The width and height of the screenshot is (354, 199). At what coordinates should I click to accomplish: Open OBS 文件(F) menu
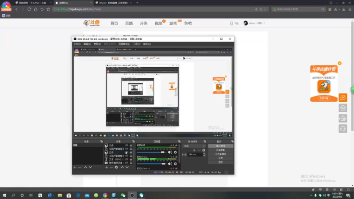pos(77,44)
